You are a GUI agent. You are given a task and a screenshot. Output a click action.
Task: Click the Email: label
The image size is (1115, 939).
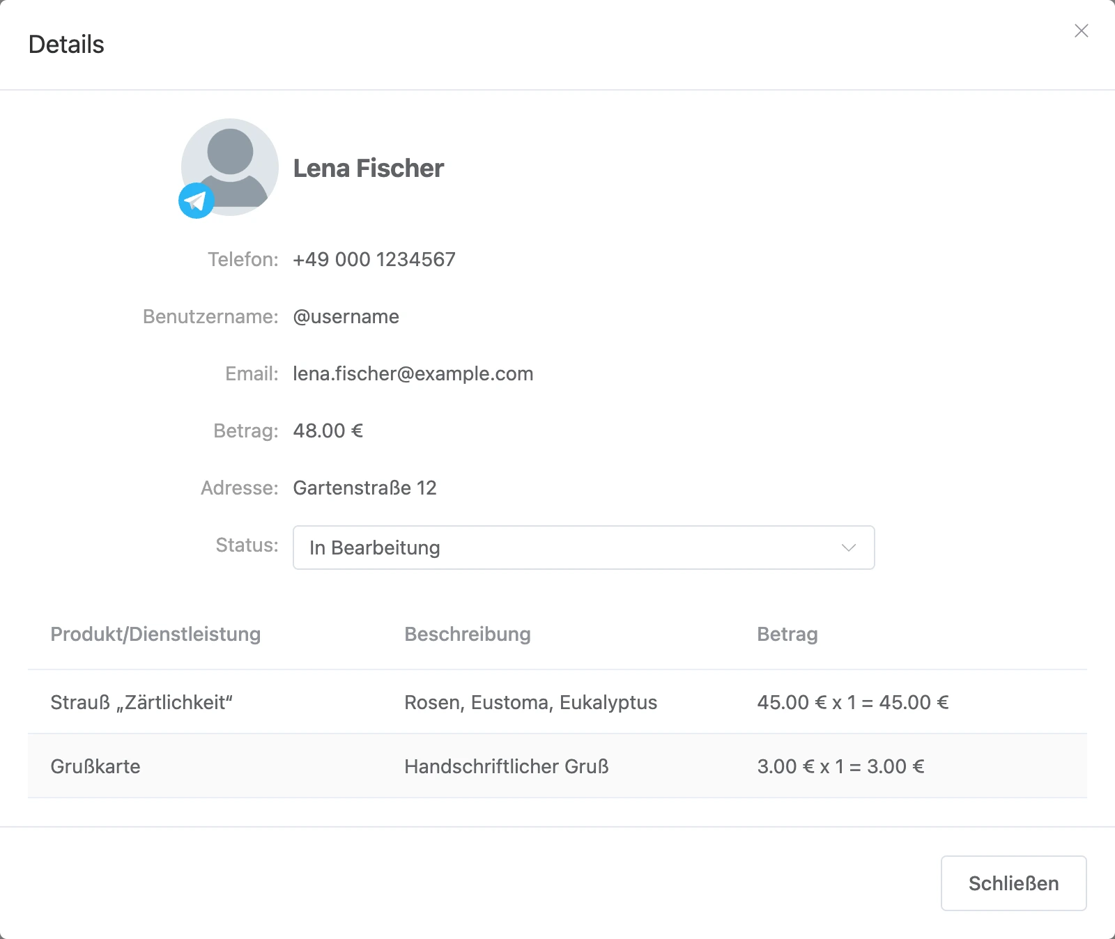pyautogui.click(x=252, y=374)
